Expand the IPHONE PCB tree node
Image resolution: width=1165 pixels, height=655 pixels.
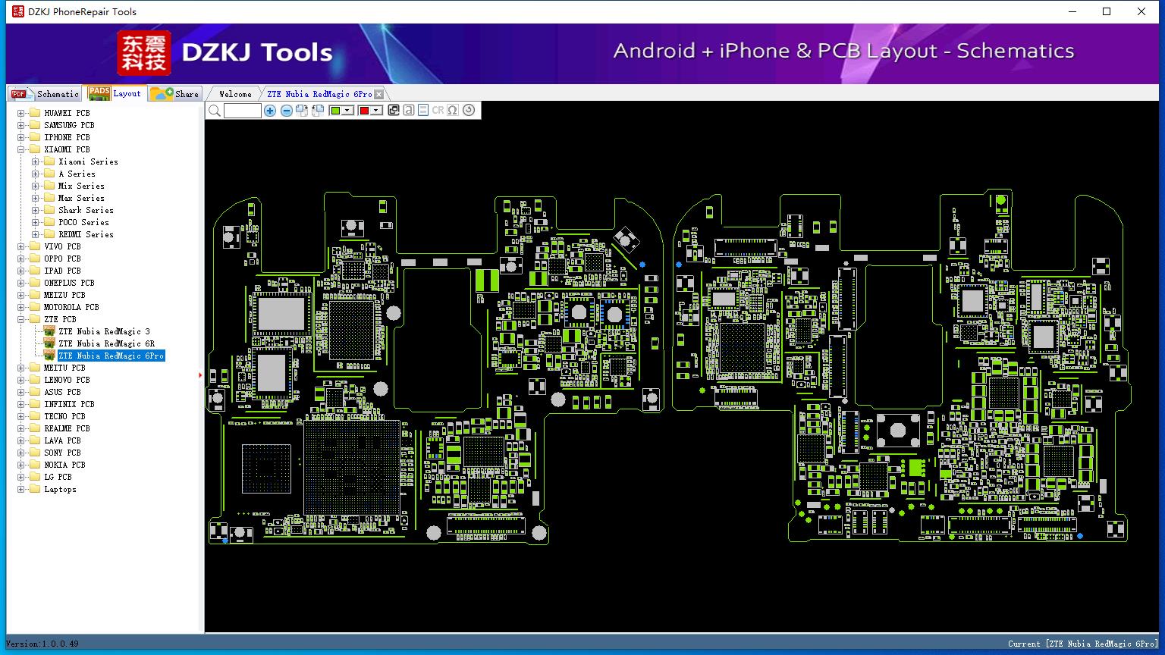[20, 137]
